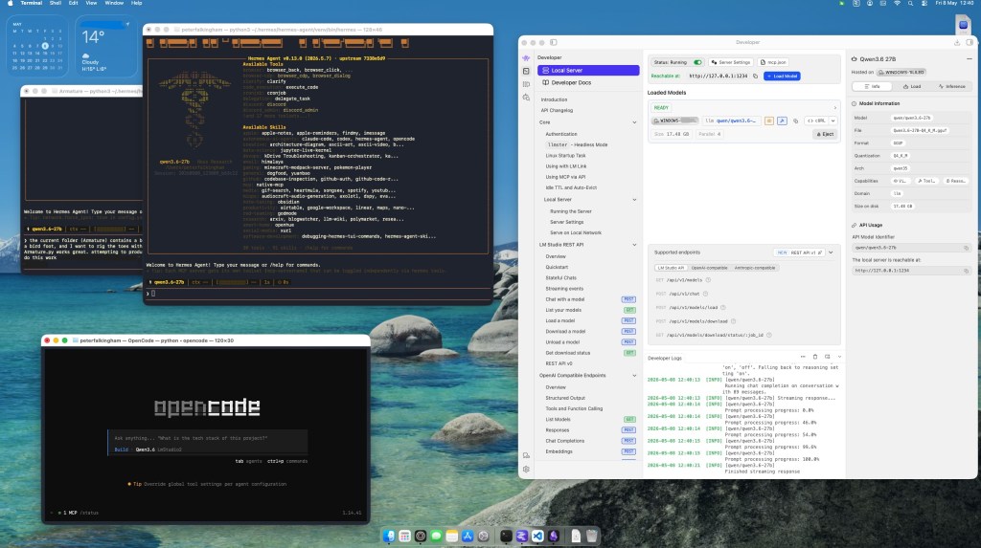
Task: Open the Chat Completions docs page
Action: 565,441
